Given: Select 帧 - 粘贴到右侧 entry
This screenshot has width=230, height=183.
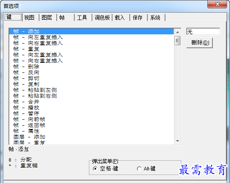Looking at the screenshot, I should click(91, 96).
